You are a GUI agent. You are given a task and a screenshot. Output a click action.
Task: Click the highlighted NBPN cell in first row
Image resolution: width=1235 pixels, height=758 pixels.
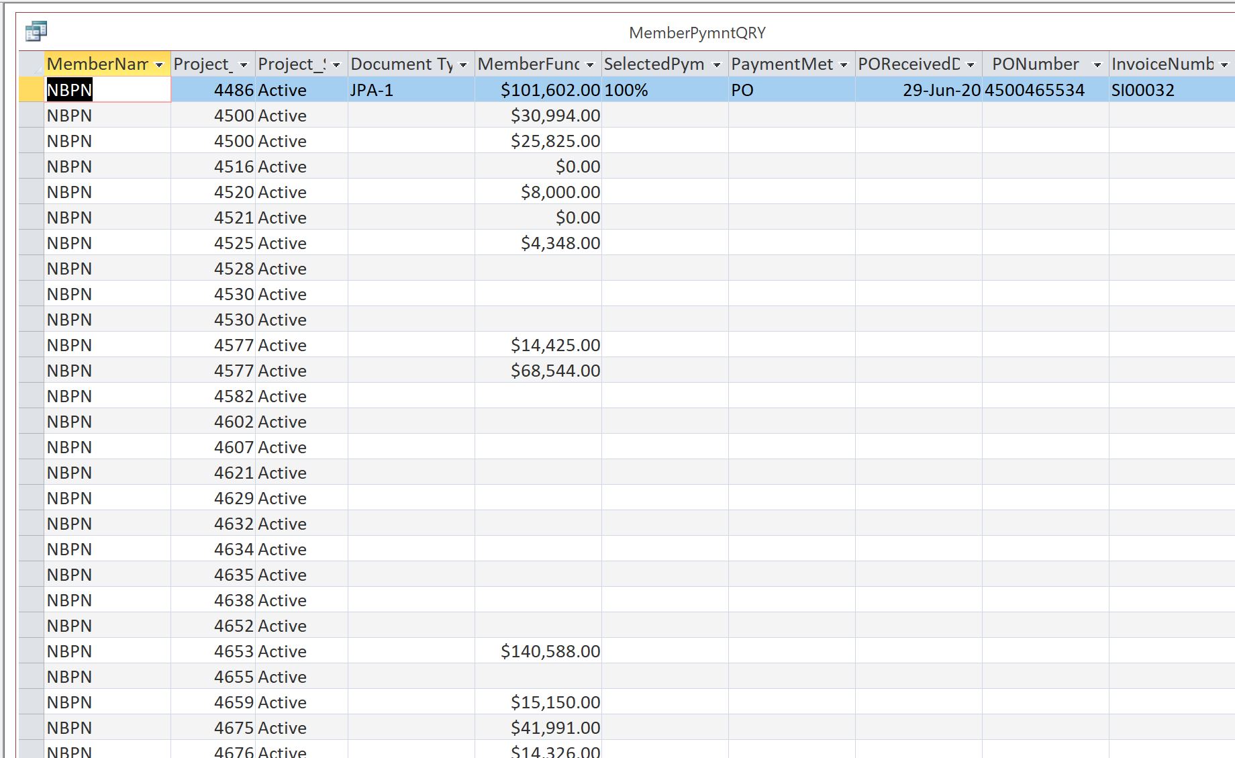click(x=107, y=90)
